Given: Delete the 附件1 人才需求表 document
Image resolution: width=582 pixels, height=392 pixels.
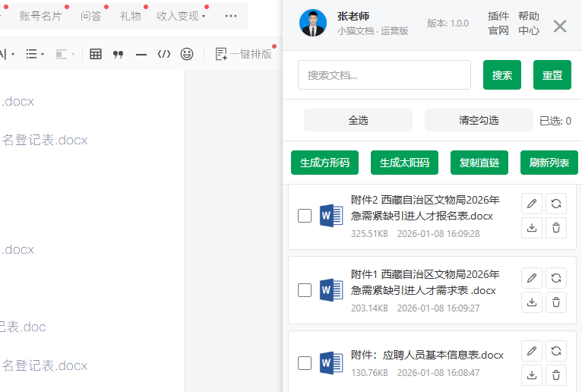Looking at the screenshot, I should [556, 302].
